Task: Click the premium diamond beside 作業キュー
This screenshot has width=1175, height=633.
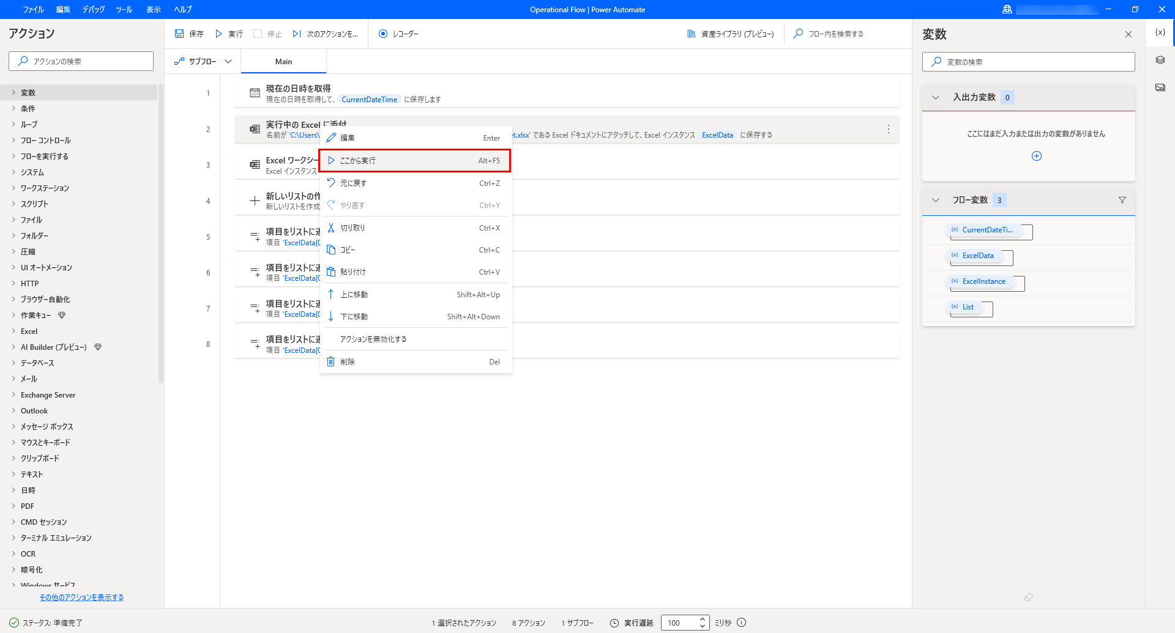Action: [x=62, y=316]
